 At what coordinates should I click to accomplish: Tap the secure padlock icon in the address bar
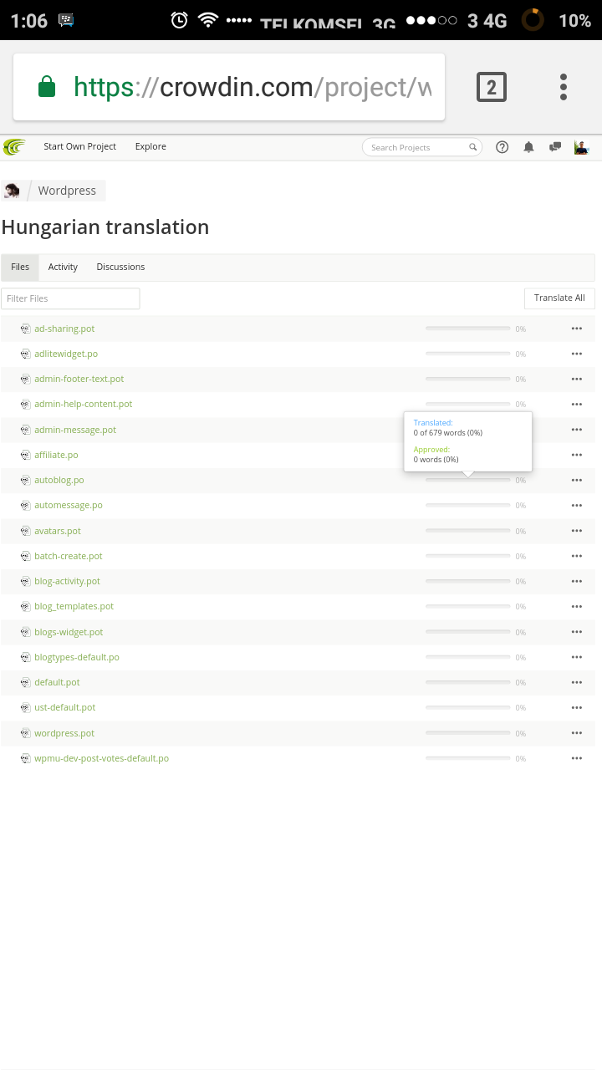click(x=47, y=87)
